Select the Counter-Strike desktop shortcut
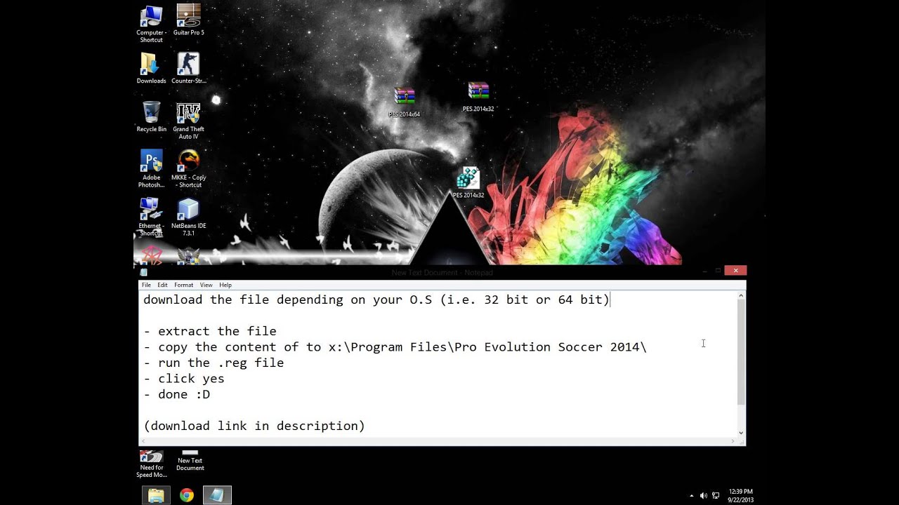This screenshot has height=505, width=899. point(188,68)
